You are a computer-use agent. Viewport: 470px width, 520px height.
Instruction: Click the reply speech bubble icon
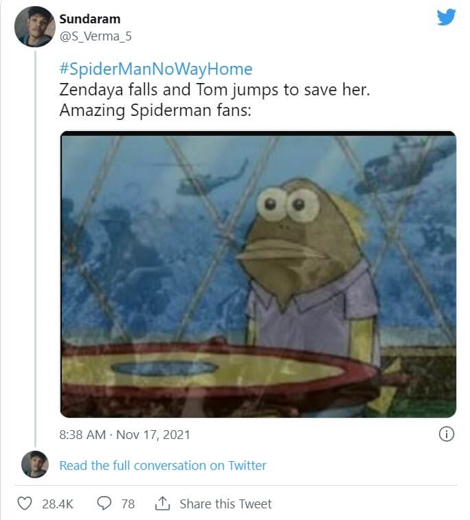tap(104, 504)
